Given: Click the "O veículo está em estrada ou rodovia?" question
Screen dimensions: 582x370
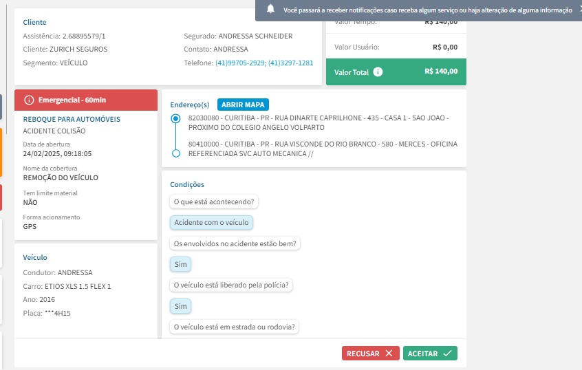Looking at the screenshot, I should [233, 327].
